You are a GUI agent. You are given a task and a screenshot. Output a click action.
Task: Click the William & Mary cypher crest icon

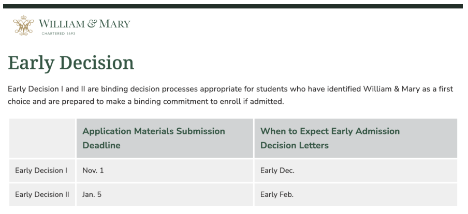[x=24, y=25]
